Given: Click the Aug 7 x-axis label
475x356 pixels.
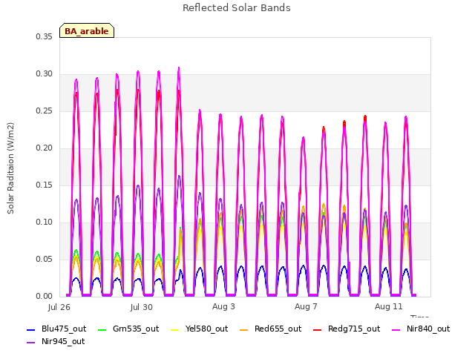Looking at the screenshot, I should pyautogui.click(x=306, y=306).
